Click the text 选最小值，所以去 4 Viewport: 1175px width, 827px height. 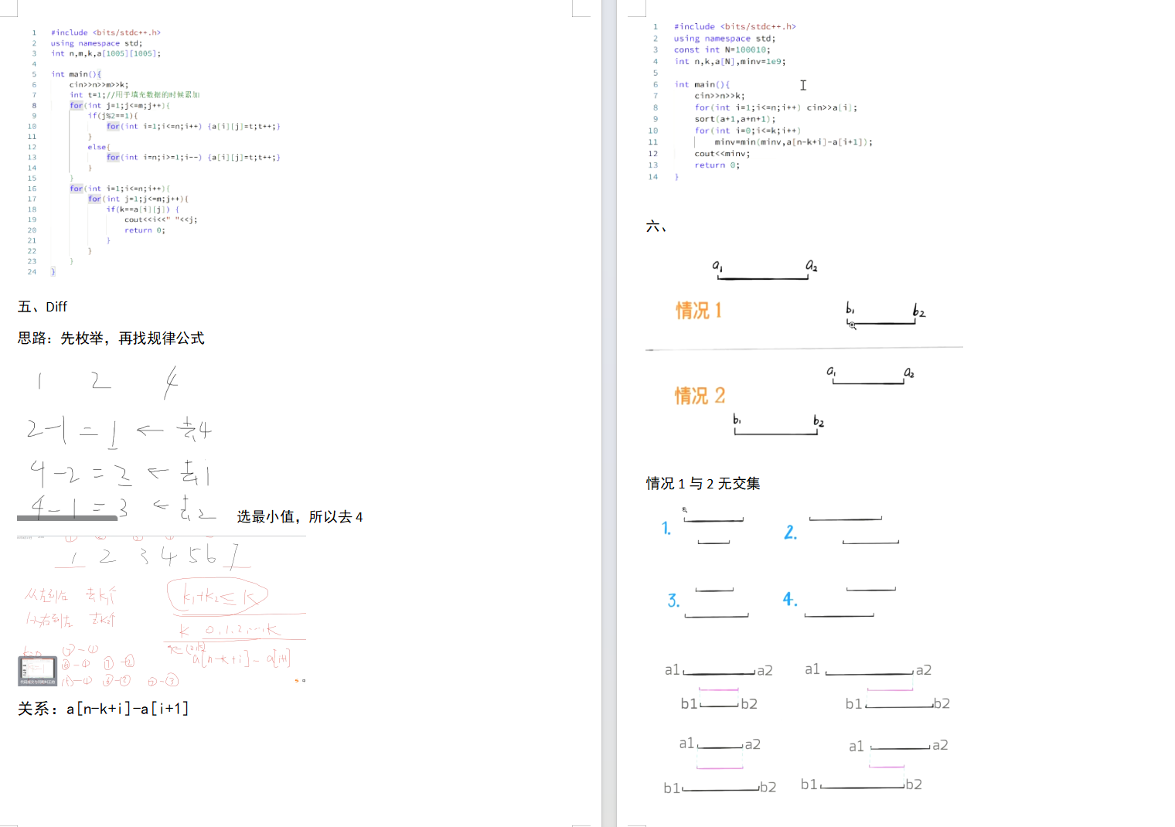click(299, 517)
